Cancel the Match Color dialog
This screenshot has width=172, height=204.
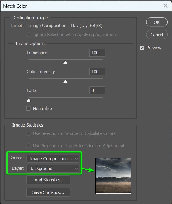click(157, 35)
